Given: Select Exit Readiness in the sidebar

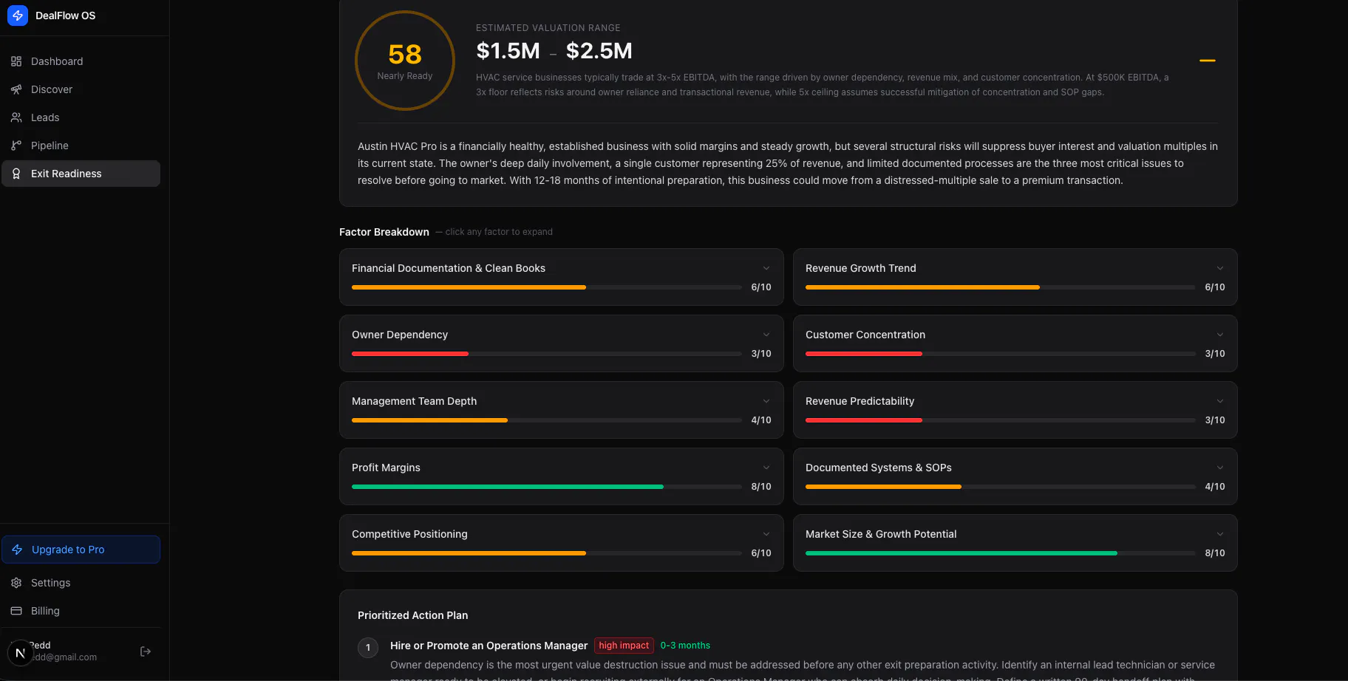Looking at the screenshot, I should coord(81,174).
